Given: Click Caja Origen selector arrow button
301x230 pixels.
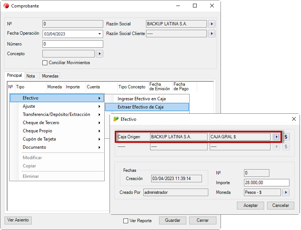Looking at the screenshot, I should point(276,137).
